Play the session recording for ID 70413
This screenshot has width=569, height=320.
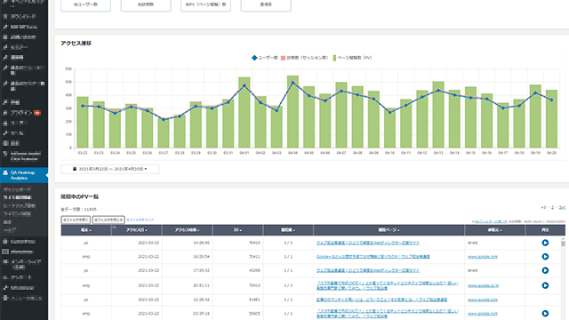[x=545, y=285]
